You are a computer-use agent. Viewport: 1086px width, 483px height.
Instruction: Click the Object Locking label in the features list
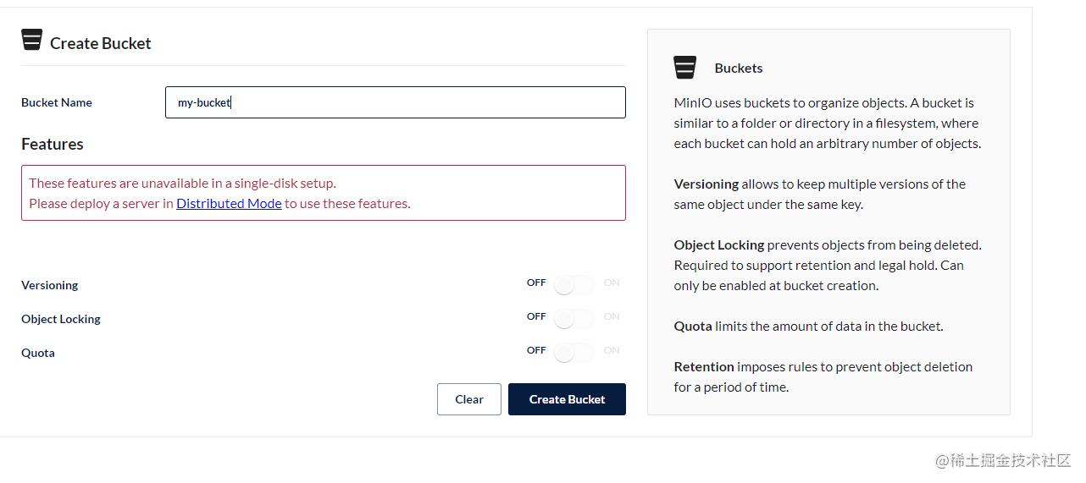coord(61,319)
